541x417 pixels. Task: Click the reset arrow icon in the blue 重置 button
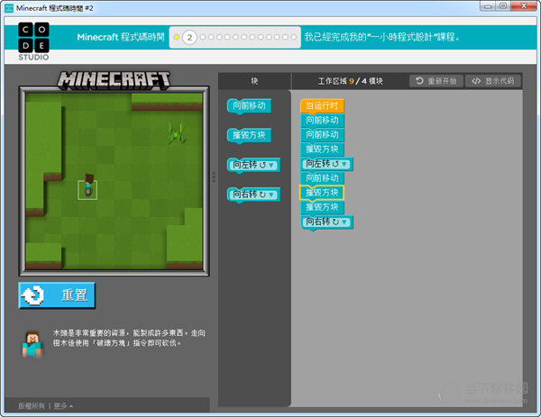click(x=32, y=295)
